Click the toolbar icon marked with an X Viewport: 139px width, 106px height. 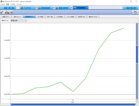[3, 12]
